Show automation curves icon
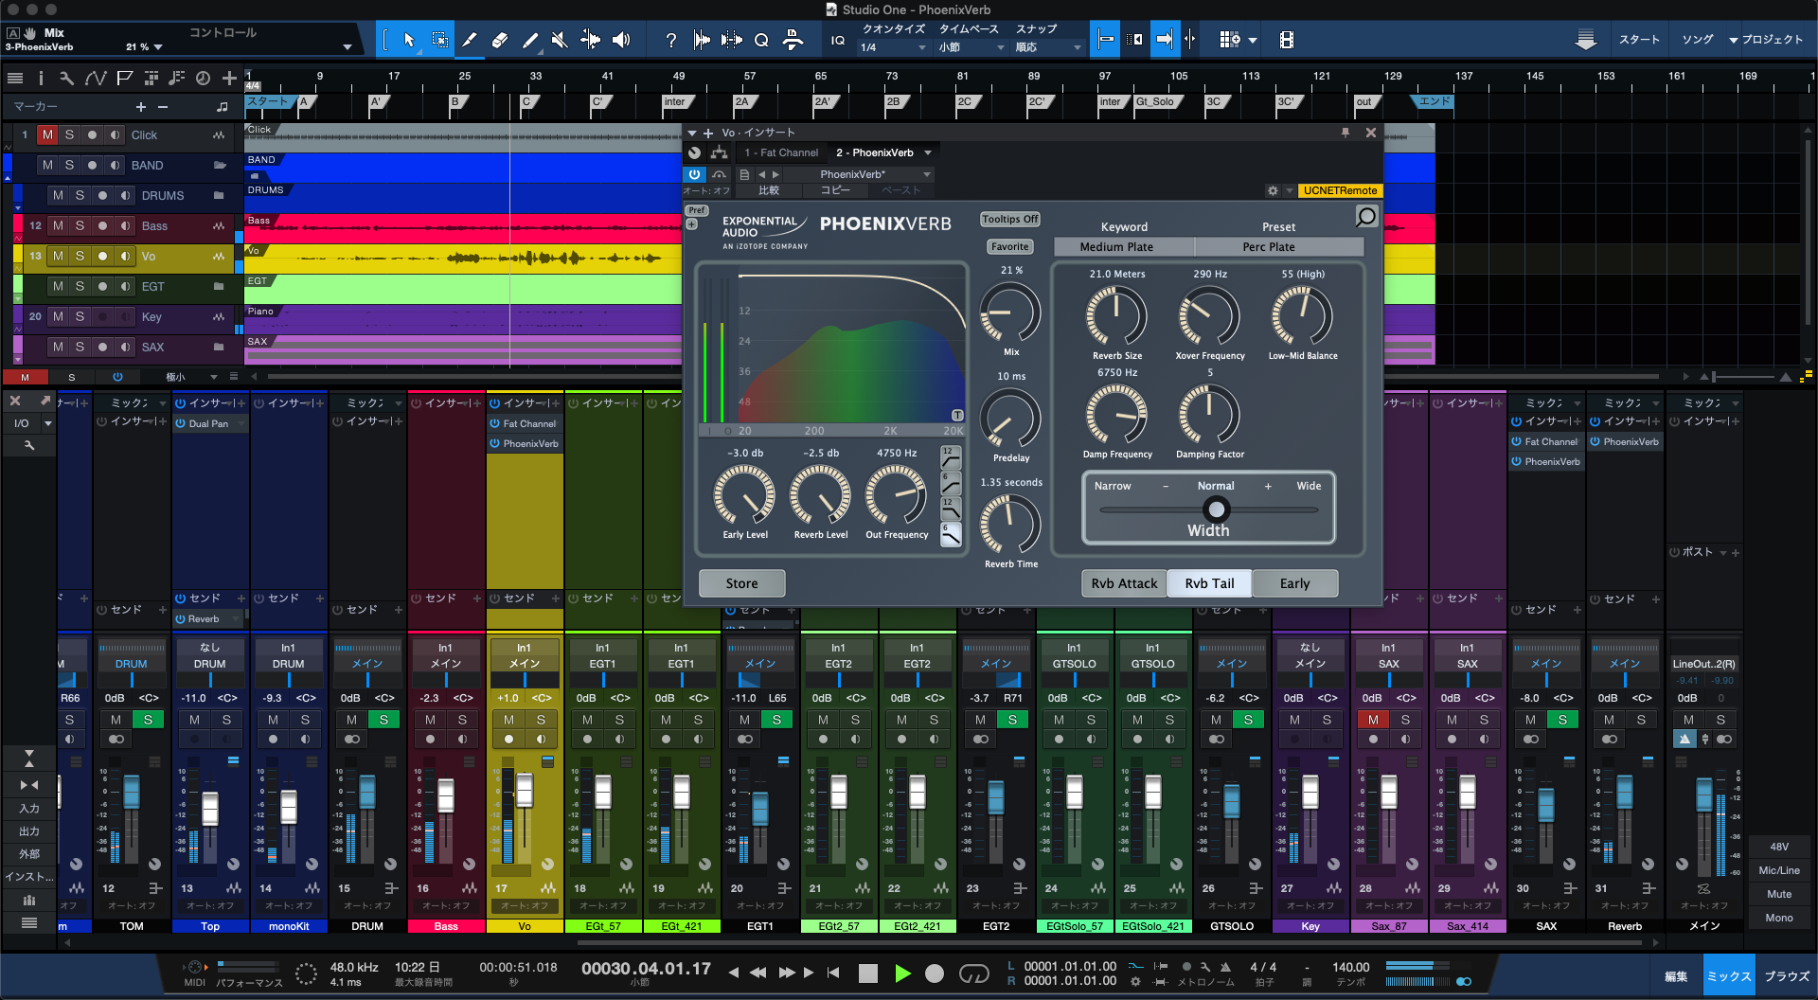Image resolution: width=1818 pixels, height=1000 pixels. pos(96,78)
